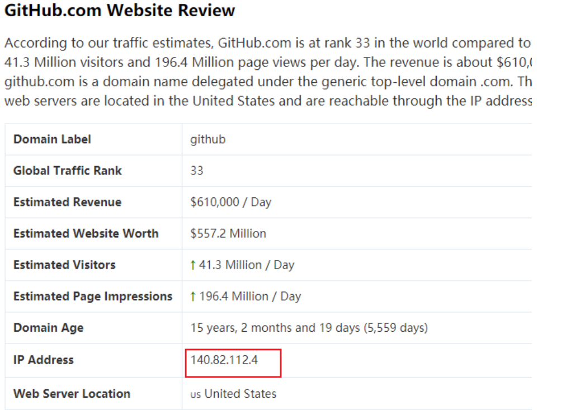Click the 41.3 Million / Day value

(247, 265)
